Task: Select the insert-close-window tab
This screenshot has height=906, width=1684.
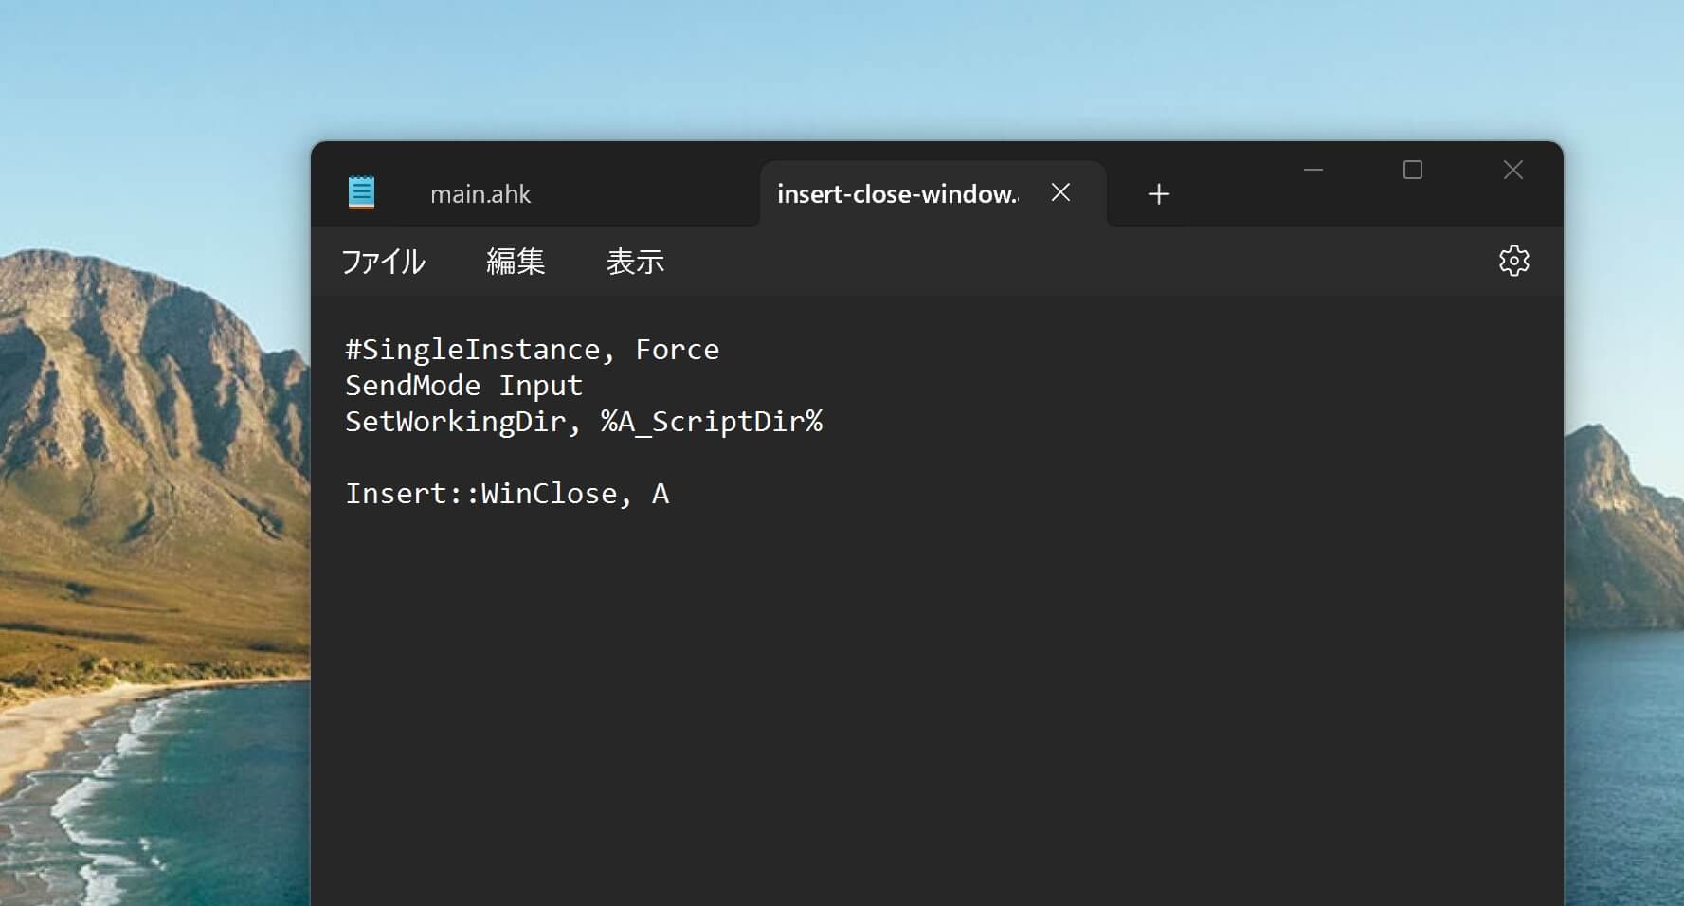Action: pyautogui.click(x=896, y=194)
